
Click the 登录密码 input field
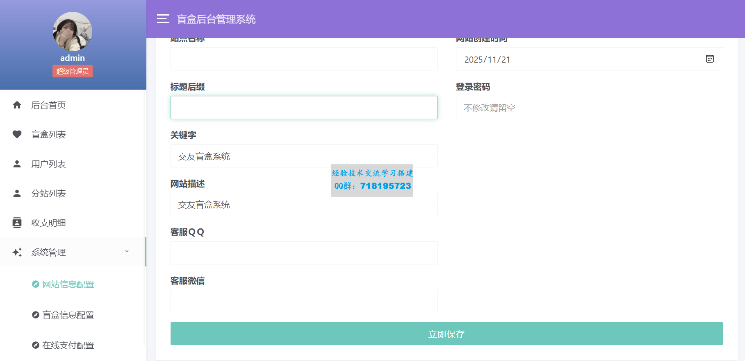coord(589,108)
